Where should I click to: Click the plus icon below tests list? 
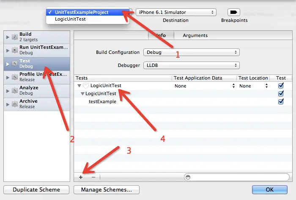pyautogui.click(x=81, y=177)
